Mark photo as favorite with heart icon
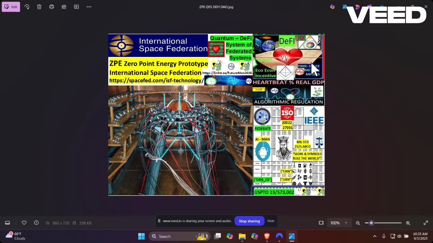The image size is (433, 243). 24,223
